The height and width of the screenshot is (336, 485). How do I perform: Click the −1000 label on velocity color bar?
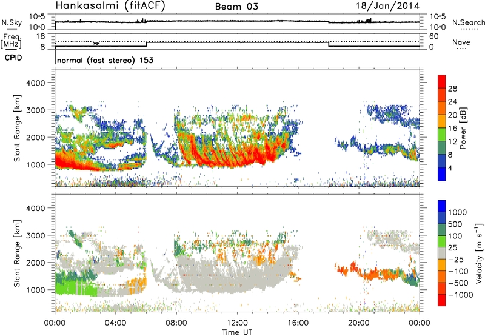pyautogui.click(x=460, y=295)
